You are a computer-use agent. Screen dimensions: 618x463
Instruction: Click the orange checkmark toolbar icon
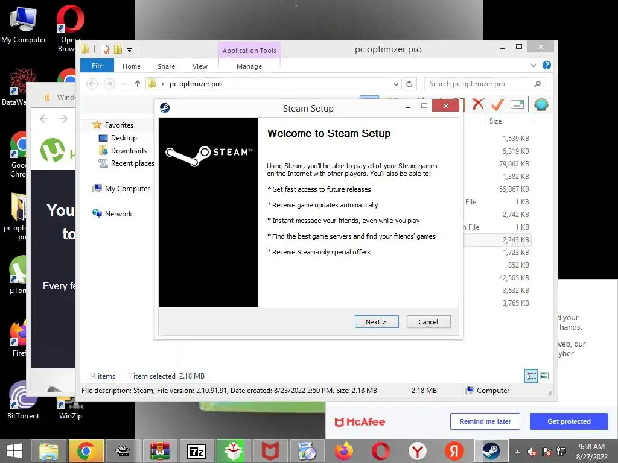pos(497,104)
